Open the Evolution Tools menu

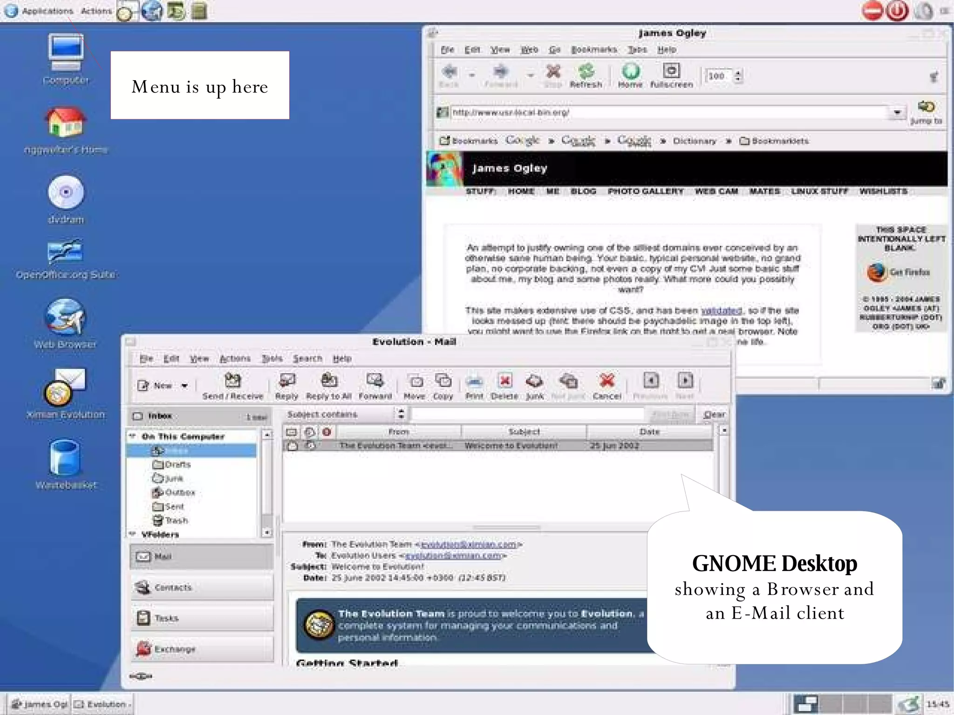(x=272, y=358)
